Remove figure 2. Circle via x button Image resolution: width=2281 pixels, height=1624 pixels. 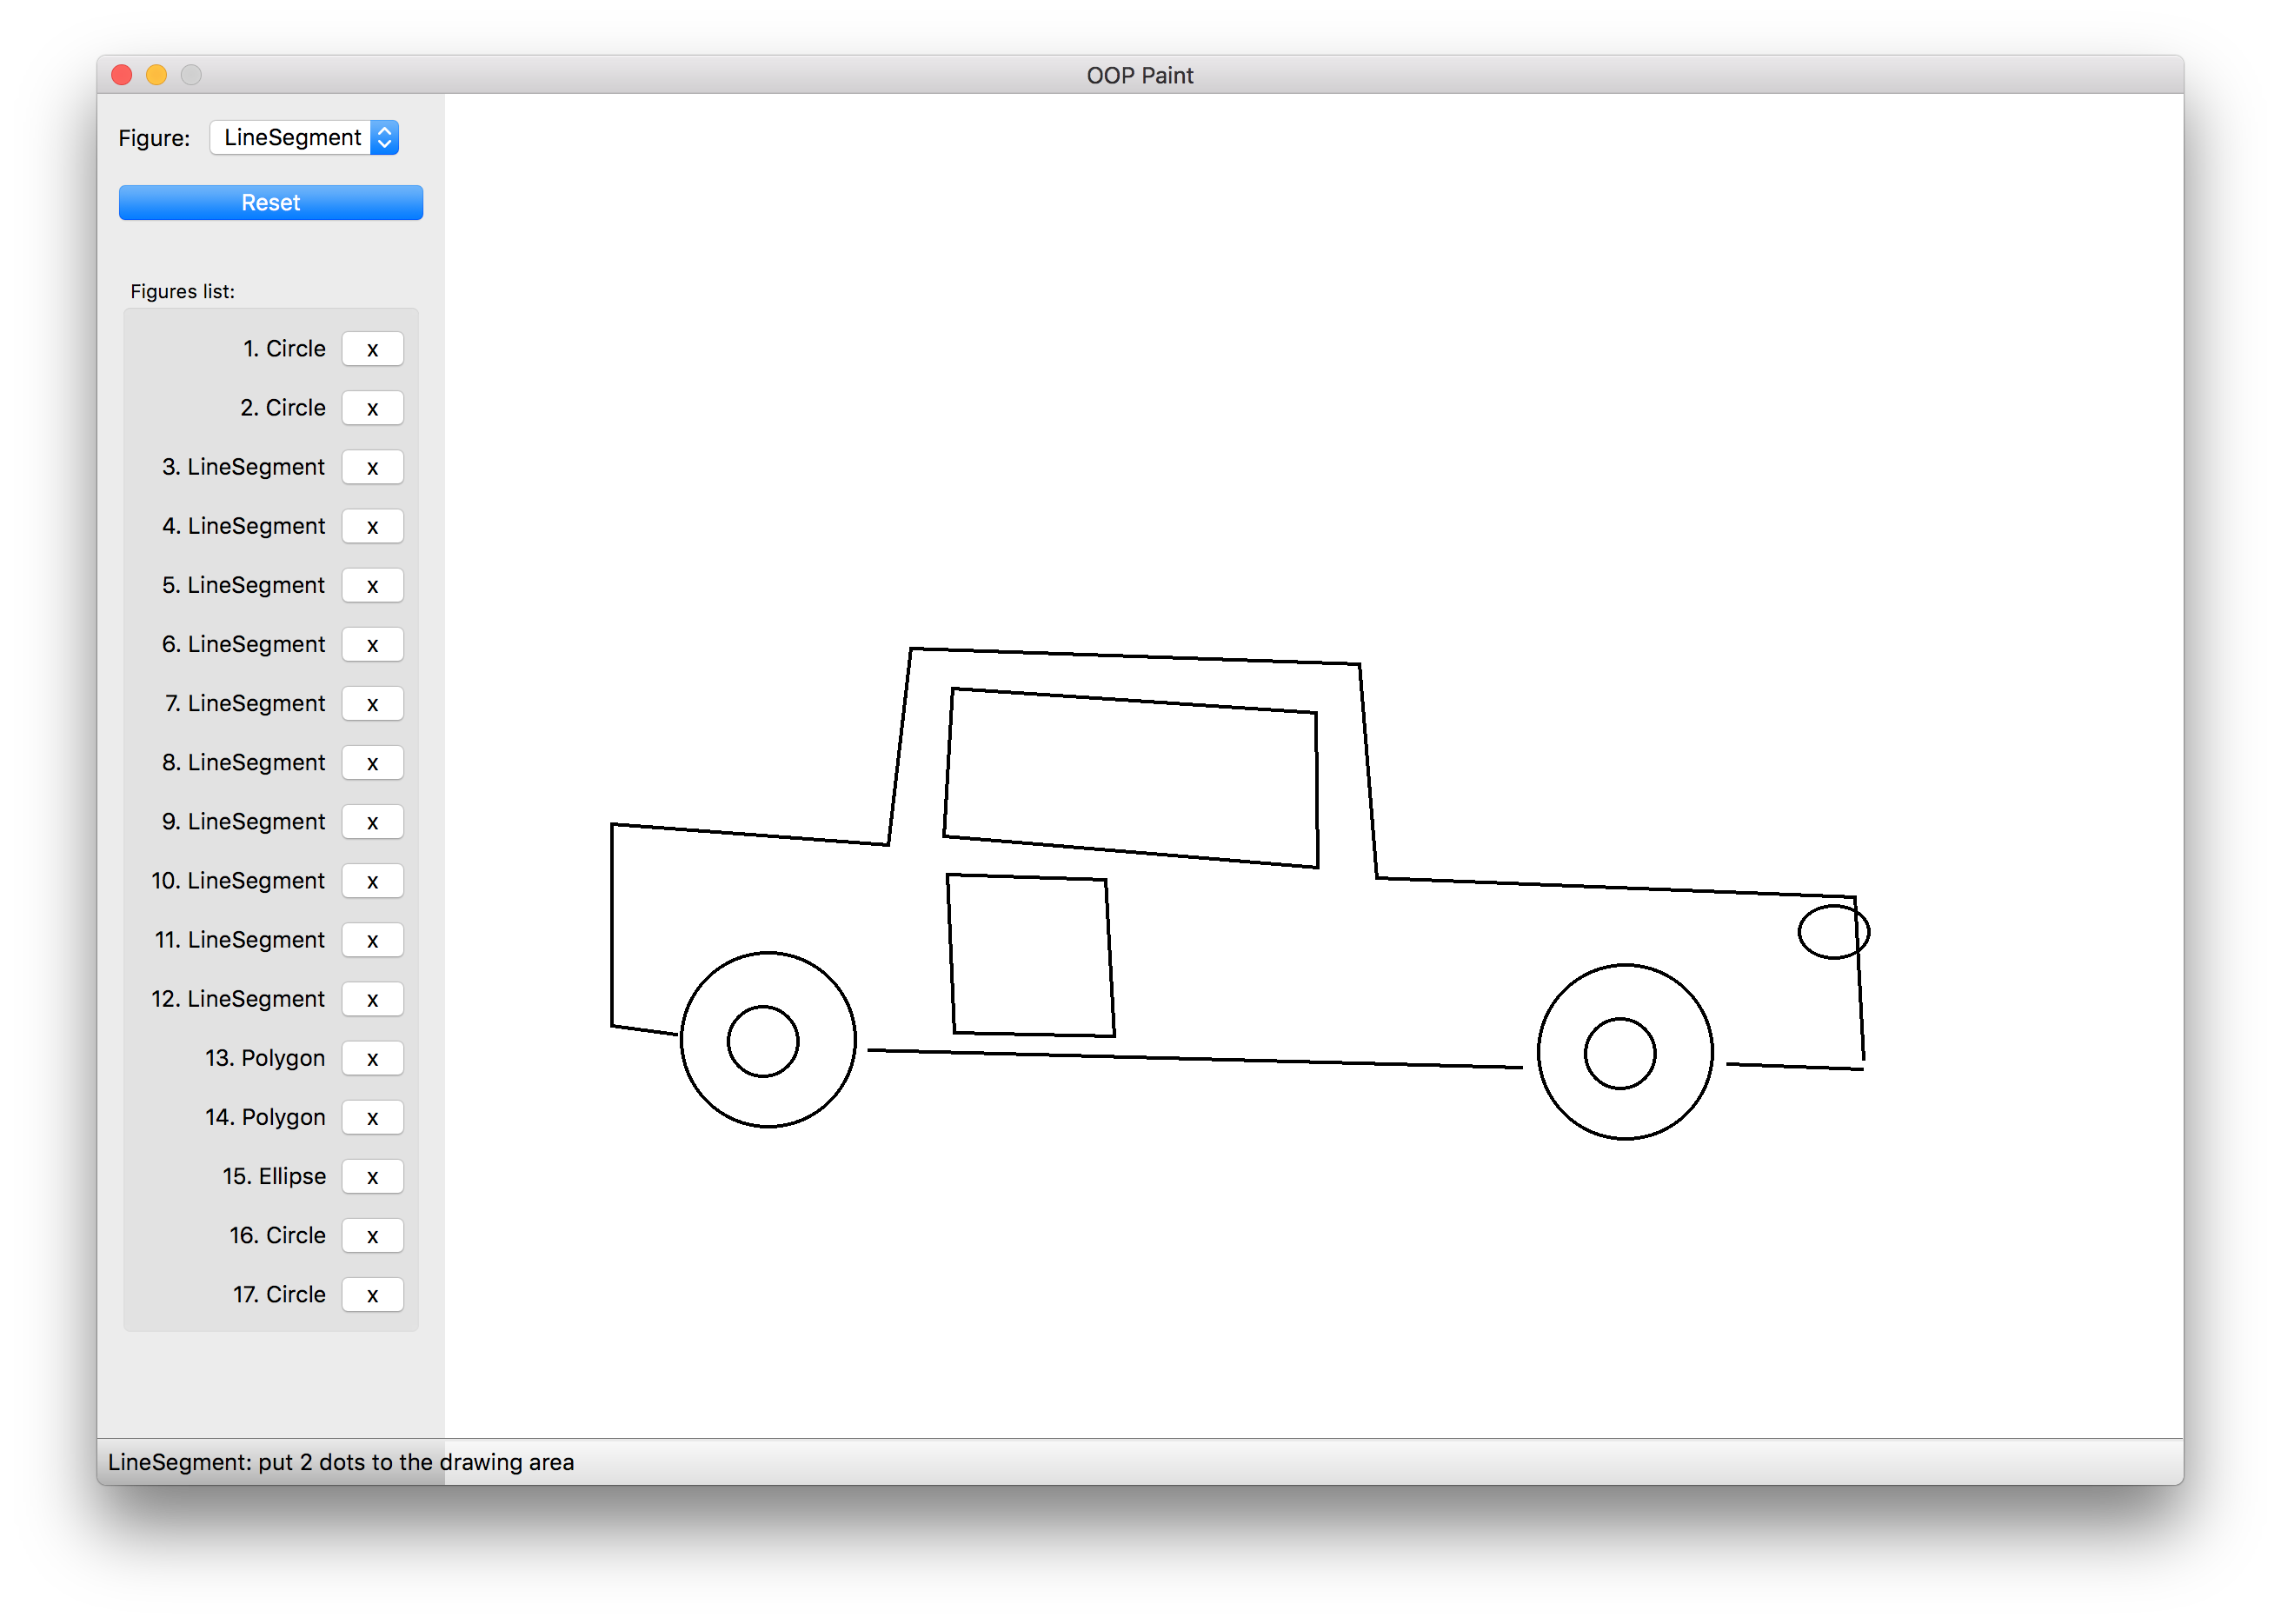372,408
